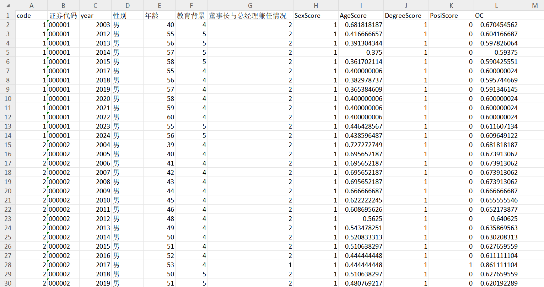The image size is (544, 287).
Task: Select column G header
Action: click(x=250, y=6)
